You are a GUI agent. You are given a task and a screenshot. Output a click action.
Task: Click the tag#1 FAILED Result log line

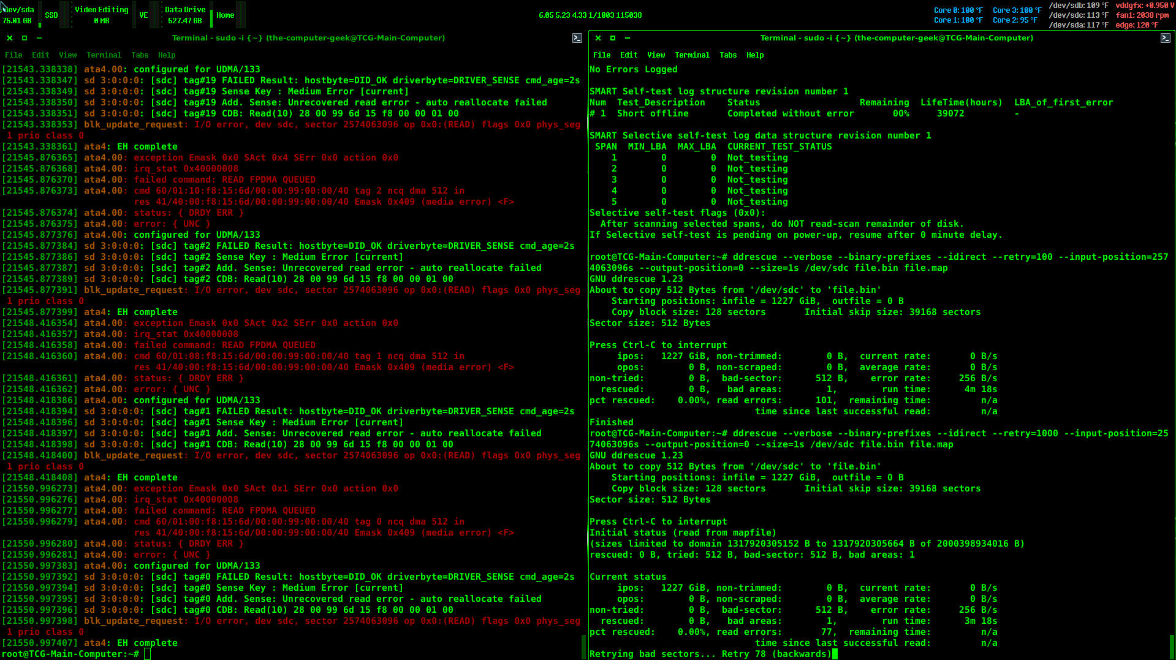(289, 411)
